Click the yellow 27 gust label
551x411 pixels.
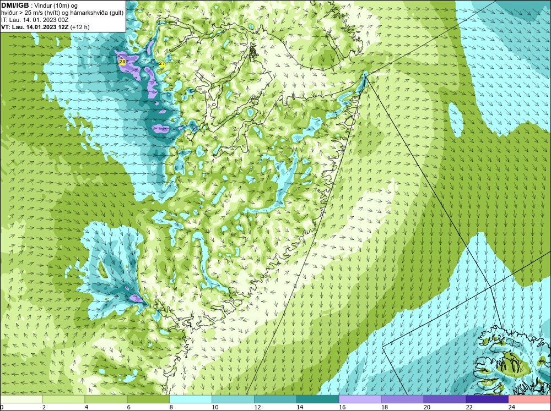162,63
